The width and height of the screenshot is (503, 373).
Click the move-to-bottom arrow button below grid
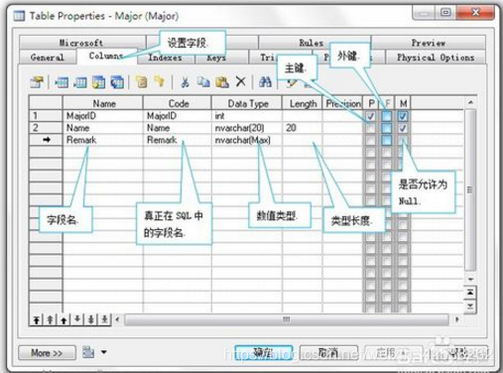tap(104, 319)
